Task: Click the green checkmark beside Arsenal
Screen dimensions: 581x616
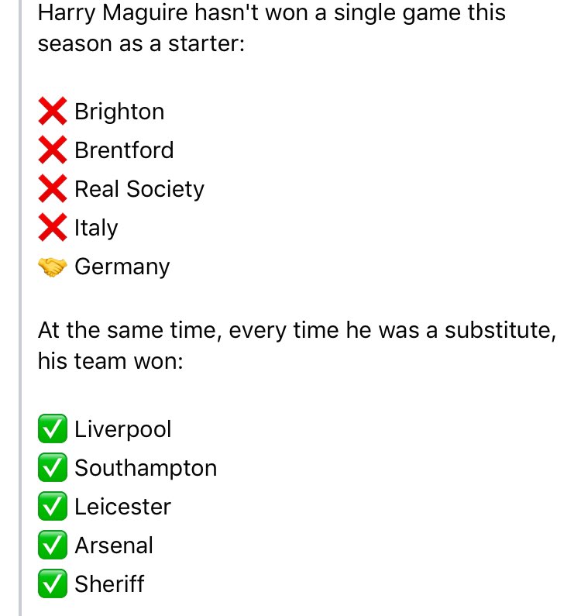Action: coord(53,545)
